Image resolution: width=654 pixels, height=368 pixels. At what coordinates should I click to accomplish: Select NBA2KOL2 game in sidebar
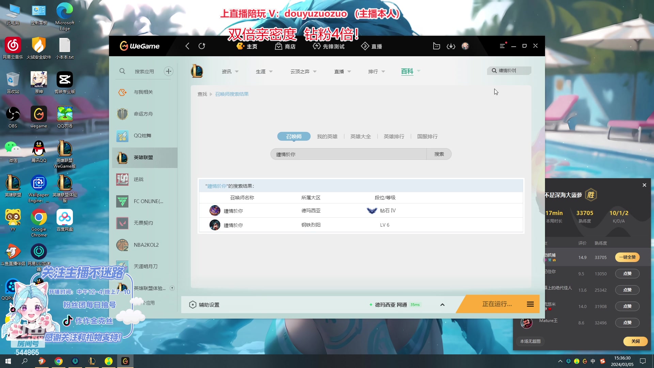tap(145, 245)
